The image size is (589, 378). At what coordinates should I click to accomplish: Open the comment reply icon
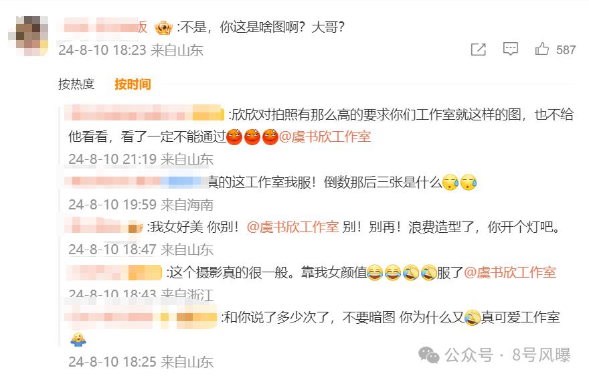[x=511, y=49]
